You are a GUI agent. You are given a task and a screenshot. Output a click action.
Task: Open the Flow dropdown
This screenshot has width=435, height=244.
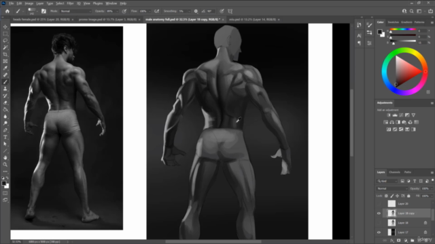click(150, 12)
